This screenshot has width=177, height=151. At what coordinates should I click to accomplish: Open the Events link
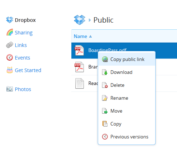click(x=22, y=58)
